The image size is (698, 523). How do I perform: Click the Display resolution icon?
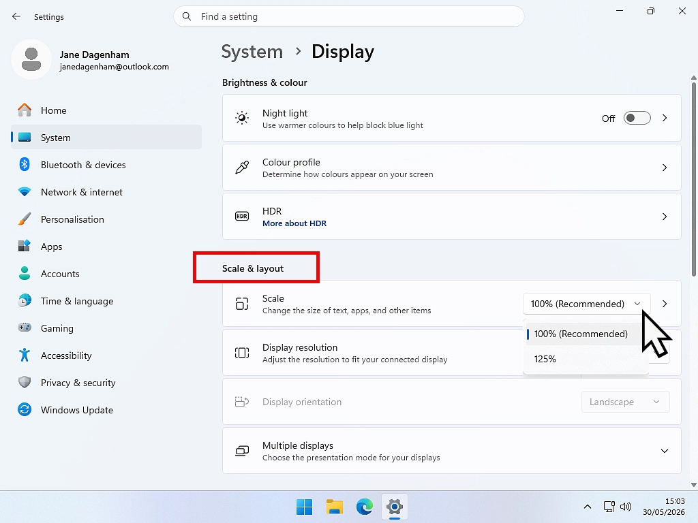pos(242,353)
